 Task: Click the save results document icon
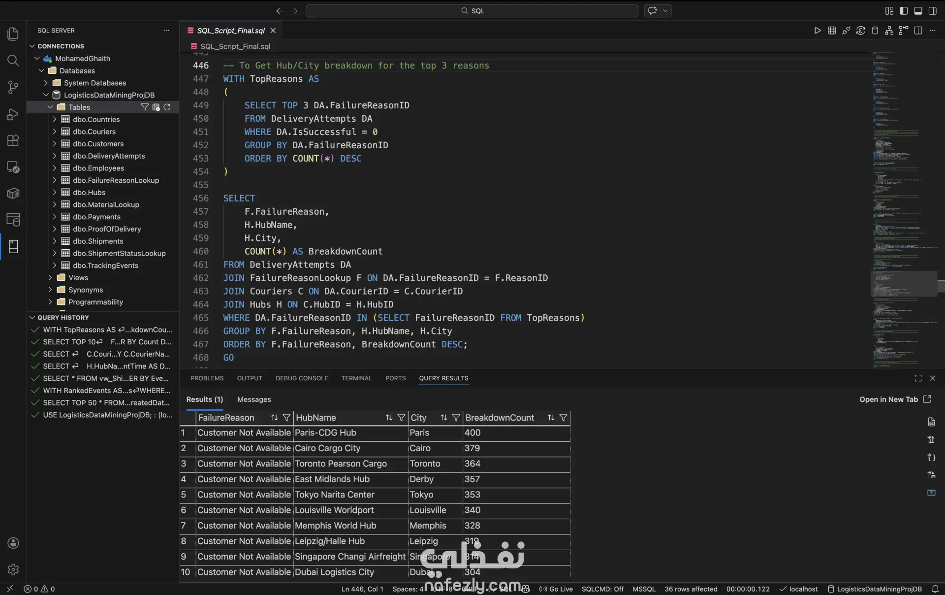point(931,422)
